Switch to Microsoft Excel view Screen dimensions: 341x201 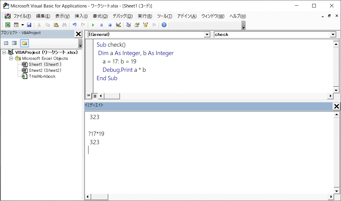(x=7, y=25)
